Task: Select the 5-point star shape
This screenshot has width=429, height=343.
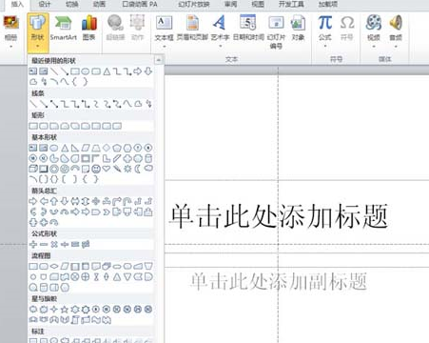Action: click(x=65, y=309)
